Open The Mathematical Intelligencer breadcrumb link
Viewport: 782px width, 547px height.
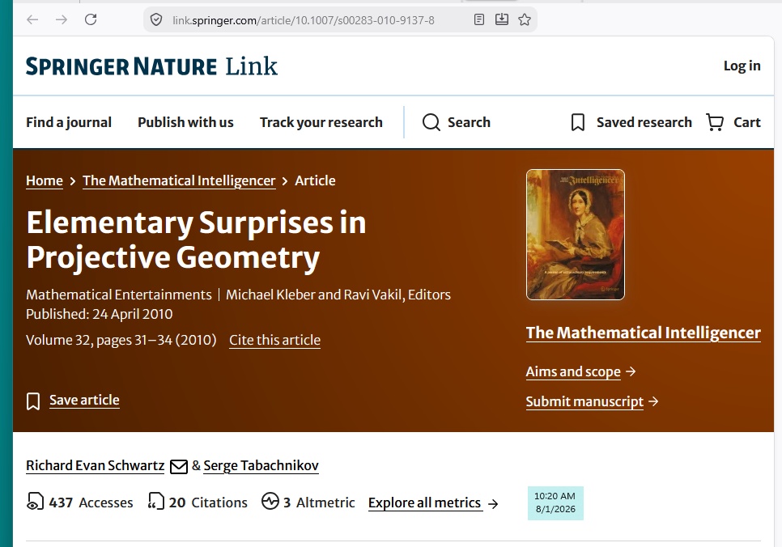click(179, 180)
